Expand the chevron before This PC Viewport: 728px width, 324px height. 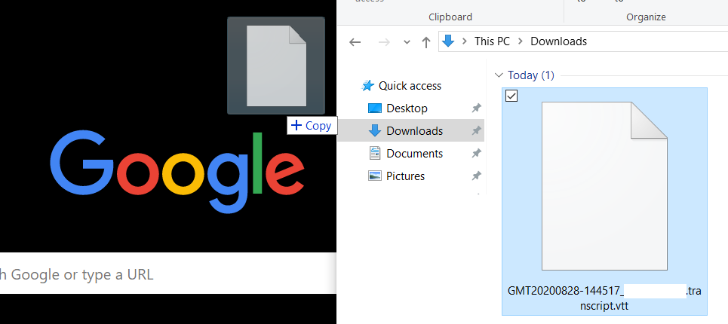coord(464,41)
